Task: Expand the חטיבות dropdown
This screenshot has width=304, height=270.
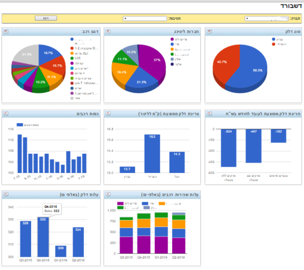Action: 145,18
